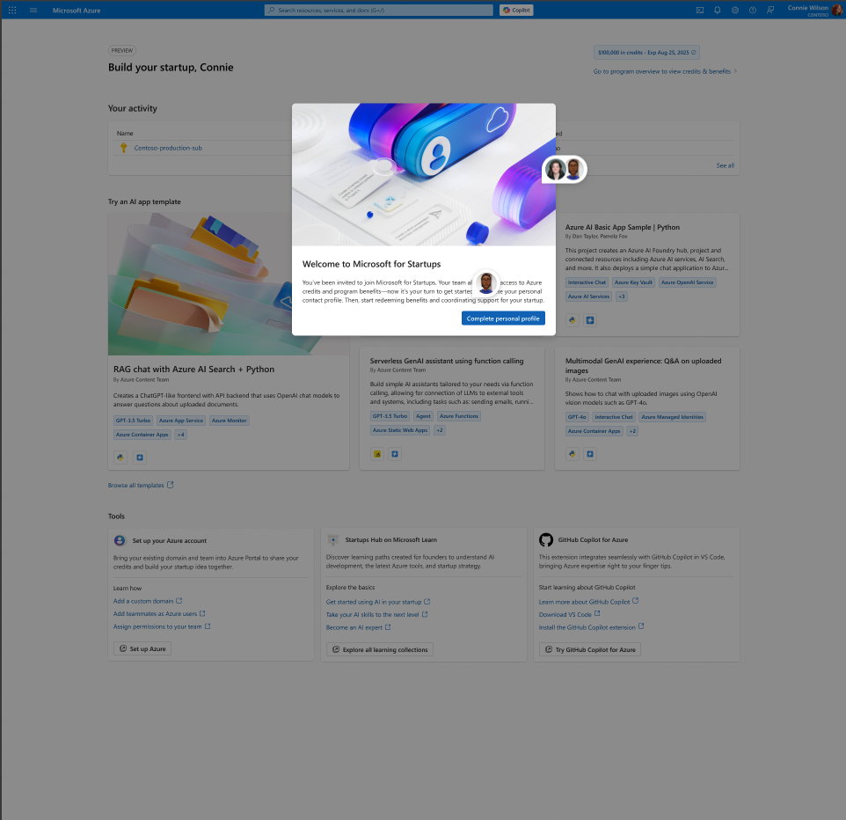Click Python icon on Multimodal GenAI card

click(x=573, y=454)
